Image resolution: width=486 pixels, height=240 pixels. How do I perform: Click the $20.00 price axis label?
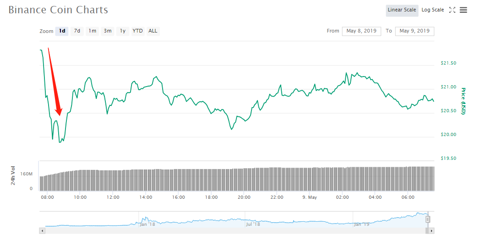pyautogui.click(x=448, y=135)
